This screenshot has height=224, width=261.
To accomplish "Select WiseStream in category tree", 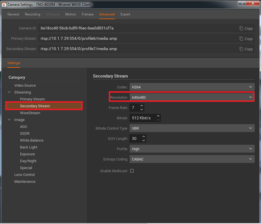I will point(30,113).
